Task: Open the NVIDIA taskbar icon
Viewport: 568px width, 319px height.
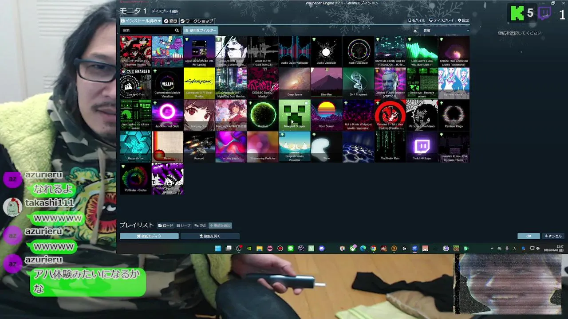Action: [x=249, y=249]
